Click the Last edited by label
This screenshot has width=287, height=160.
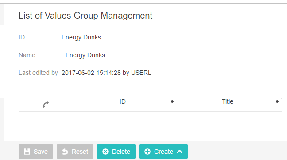point(38,73)
